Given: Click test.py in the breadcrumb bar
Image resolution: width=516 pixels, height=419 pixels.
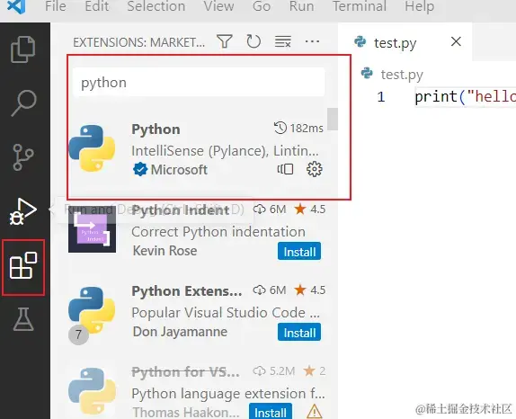Looking at the screenshot, I should pos(402,75).
